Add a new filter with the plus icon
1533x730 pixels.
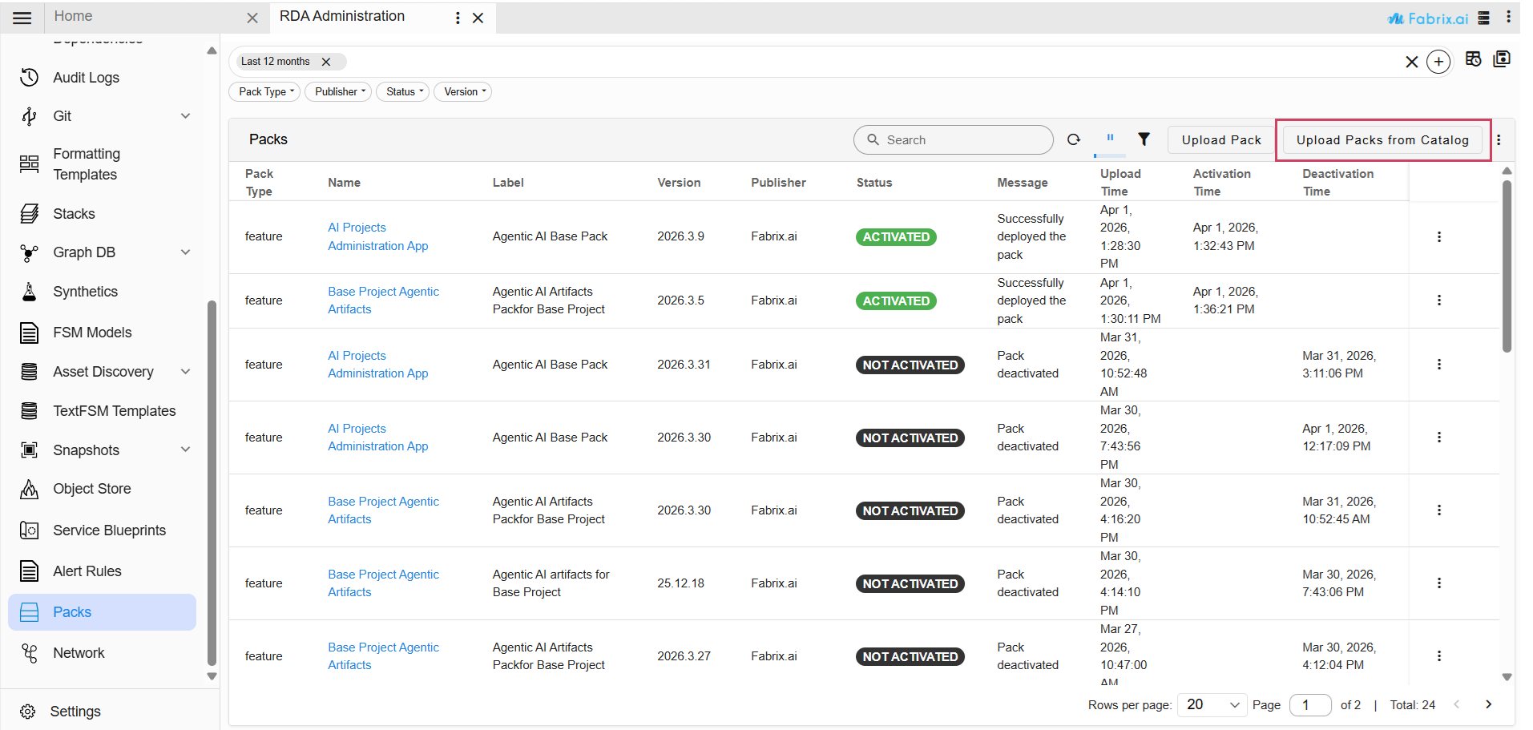1438,62
